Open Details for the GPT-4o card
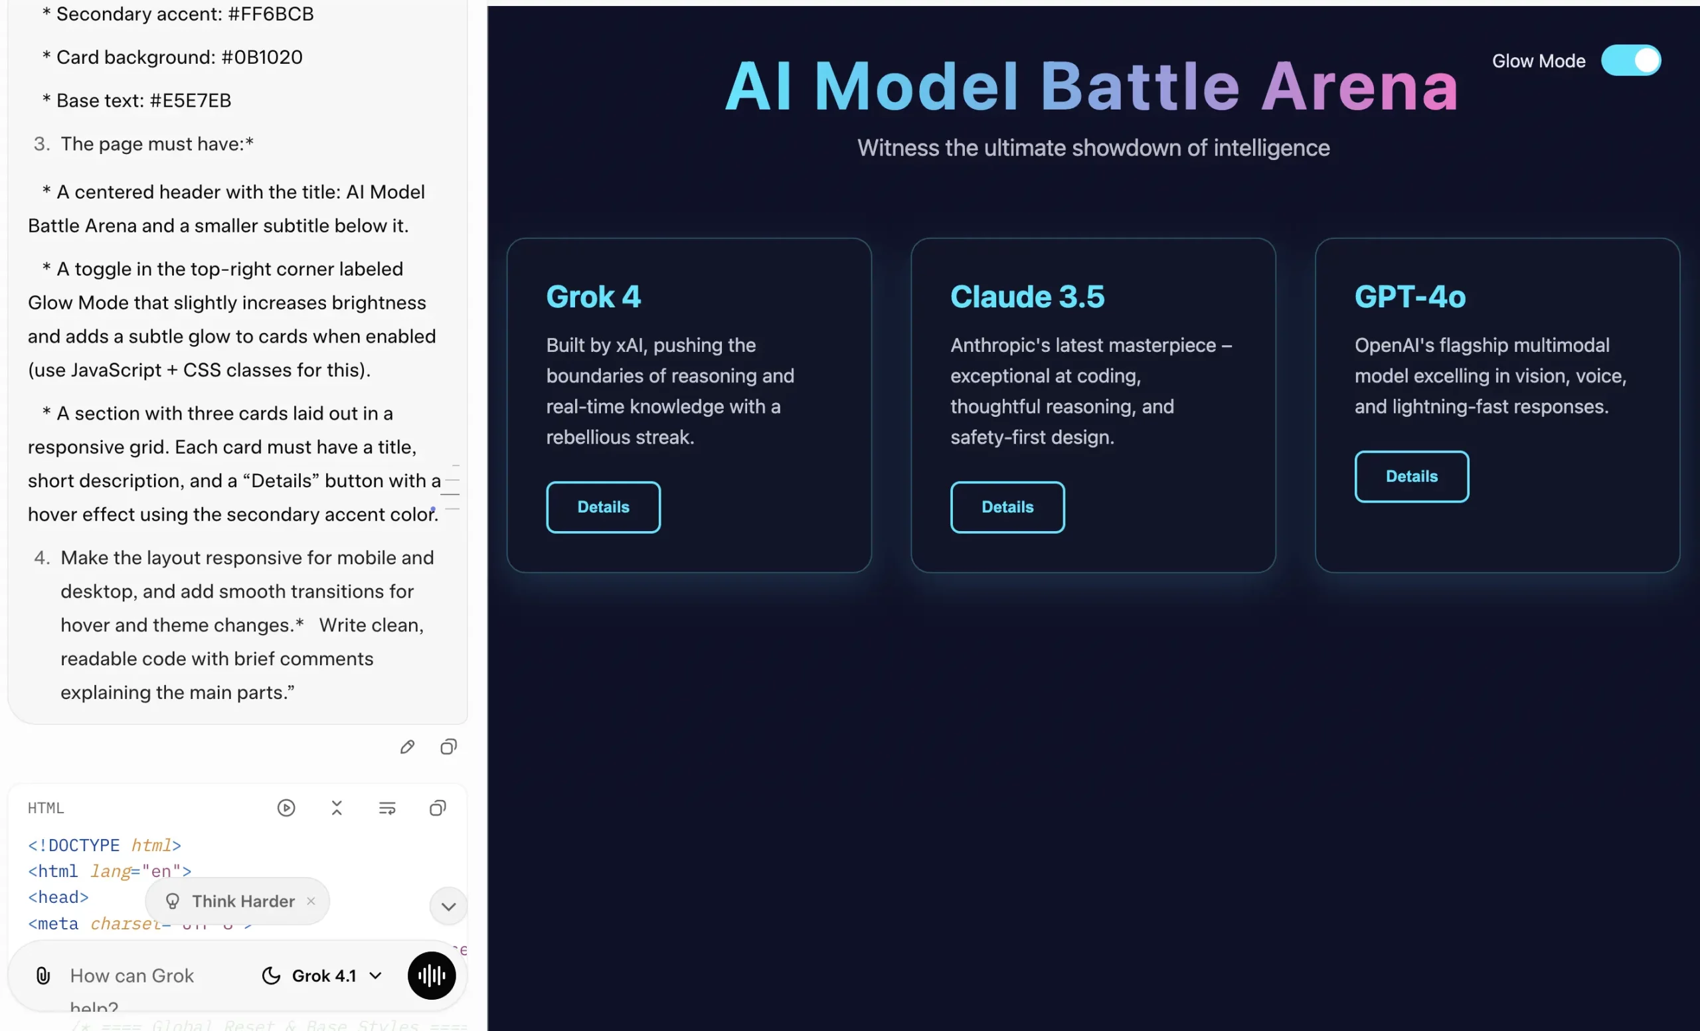This screenshot has height=1031, width=1700. [x=1412, y=477]
